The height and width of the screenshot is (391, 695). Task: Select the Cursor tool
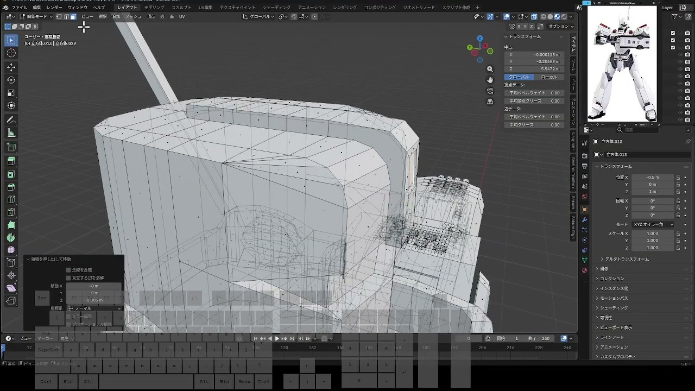[11, 53]
